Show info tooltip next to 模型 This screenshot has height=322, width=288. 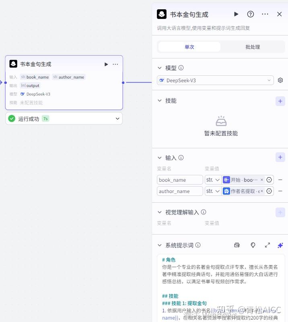(181, 68)
